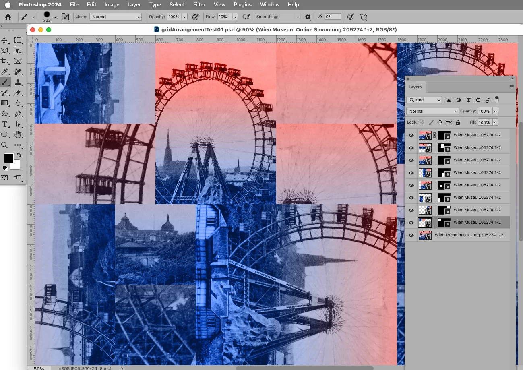Select the Blur tool
The image size is (523, 370).
pyautogui.click(x=18, y=103)
